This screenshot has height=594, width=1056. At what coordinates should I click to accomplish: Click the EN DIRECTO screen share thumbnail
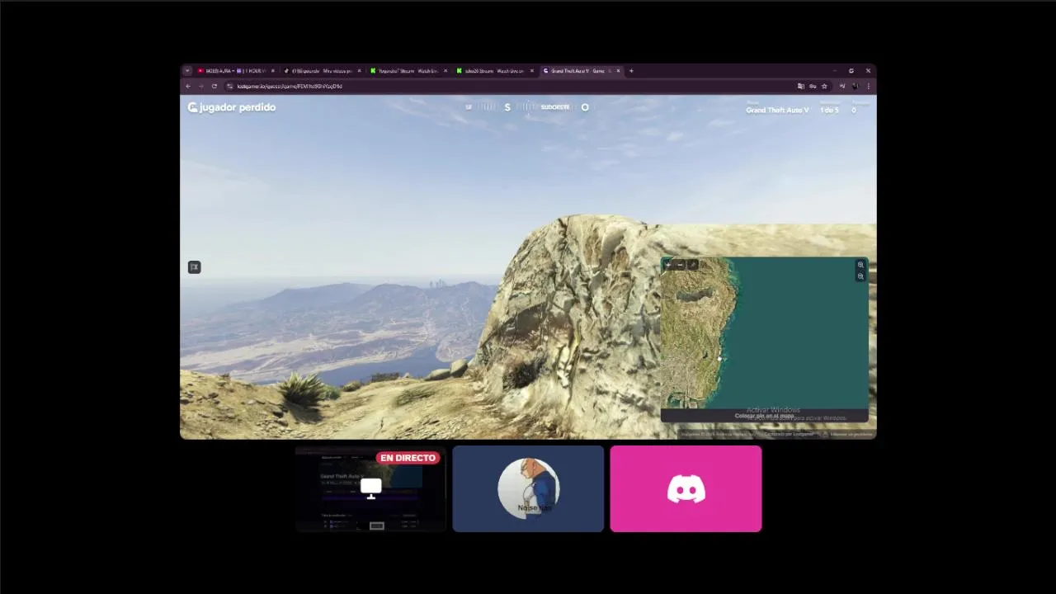[370, 488]
